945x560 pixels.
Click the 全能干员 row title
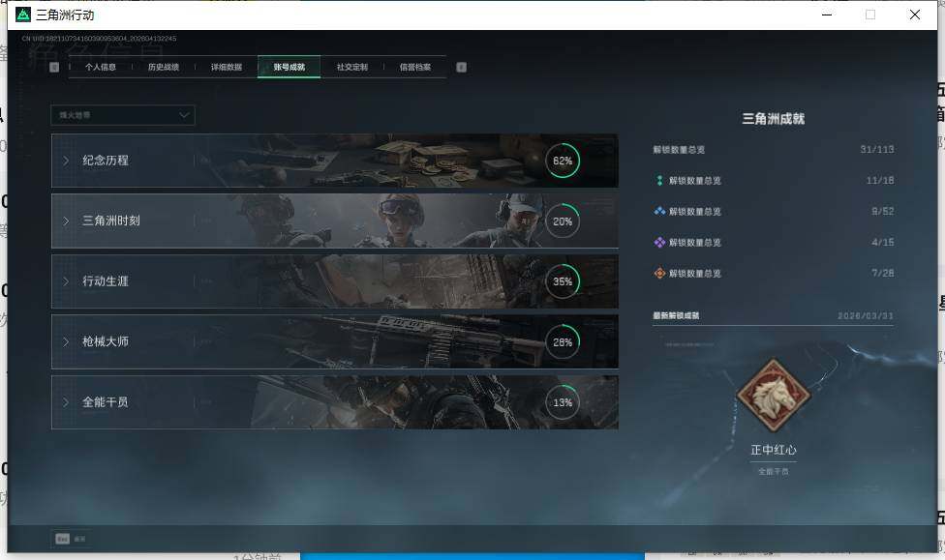click(x=106, y=402)
